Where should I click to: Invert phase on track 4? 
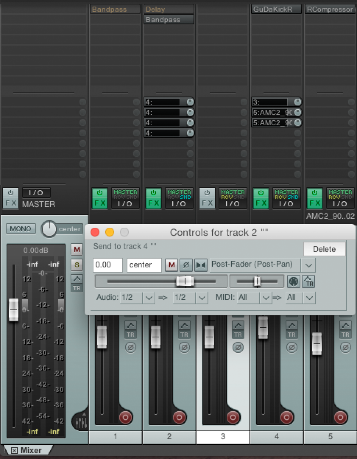[292, 347]
